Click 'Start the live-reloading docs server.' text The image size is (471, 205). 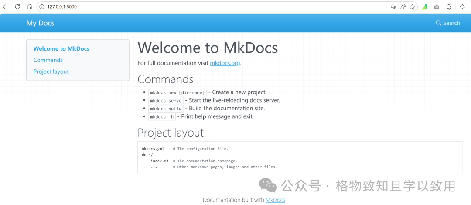(x=235, y=100)
